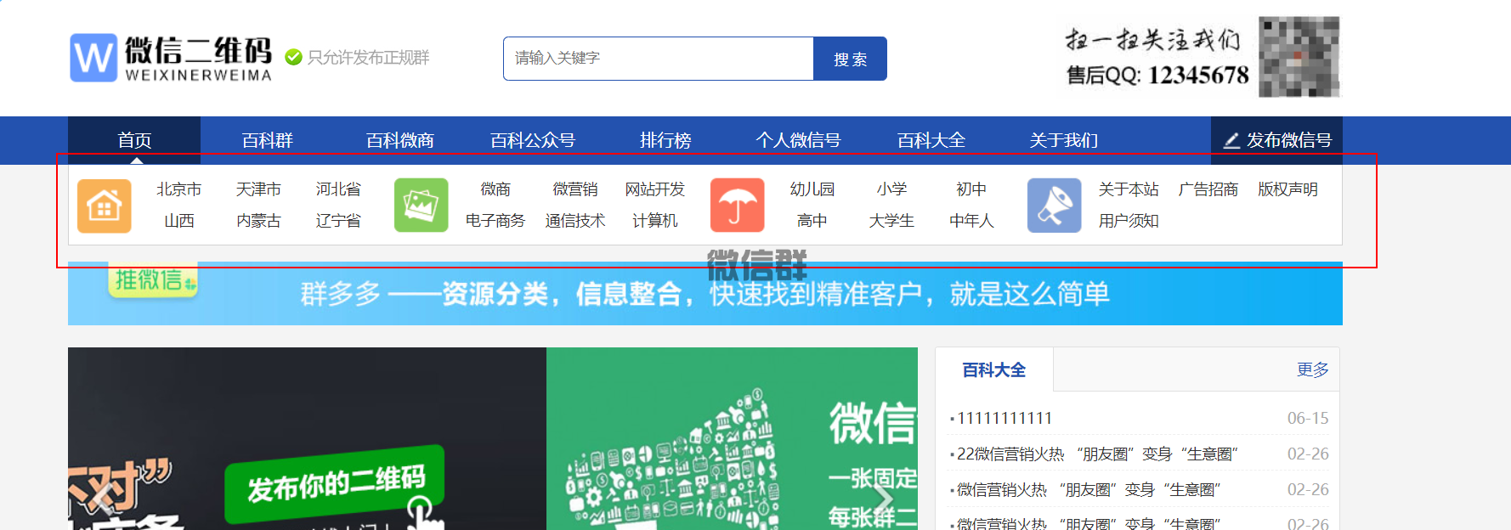The width and height of the screenshot is (1511, 530).
Task: Click the red umbrella category icon
Action: [x=737, y=206]
